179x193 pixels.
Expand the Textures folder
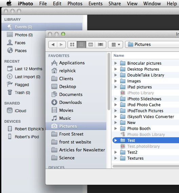115,158
